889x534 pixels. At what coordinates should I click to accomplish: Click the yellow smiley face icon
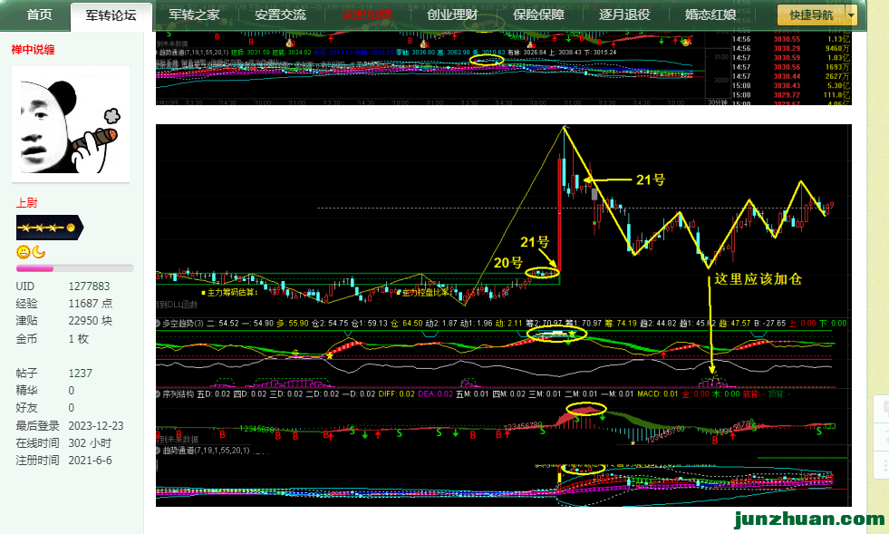pyautogui.click(x=24, y=252)
